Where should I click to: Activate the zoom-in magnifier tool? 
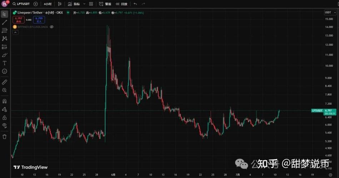pos(5,90)
